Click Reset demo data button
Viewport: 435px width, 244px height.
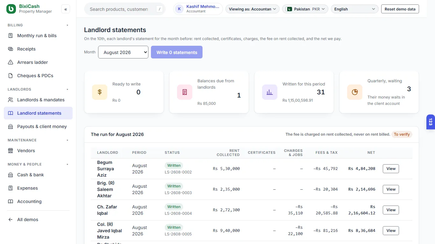[x=400, y=9]
